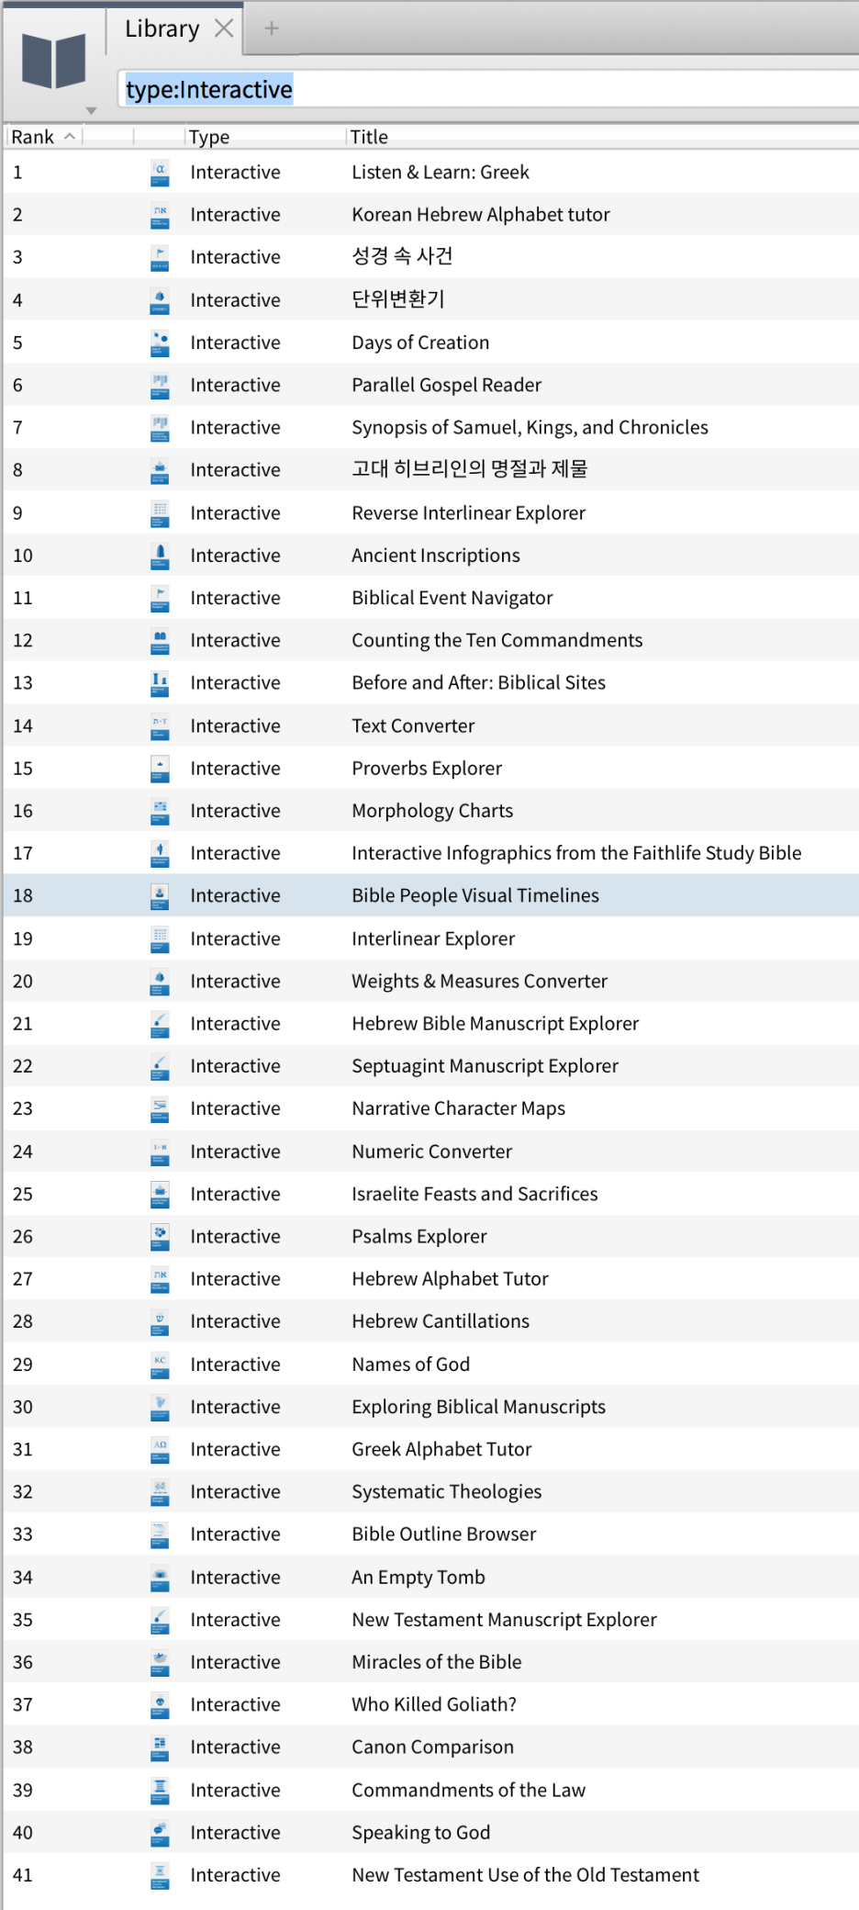
Task: Click the Hebrew Bible Manuscript Explorer icon
Action: [160, 1023]
